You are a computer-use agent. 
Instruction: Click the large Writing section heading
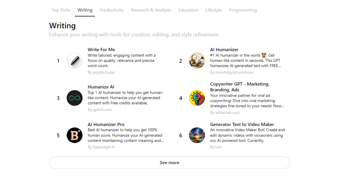pyautogui.click(x=62, y=26)
